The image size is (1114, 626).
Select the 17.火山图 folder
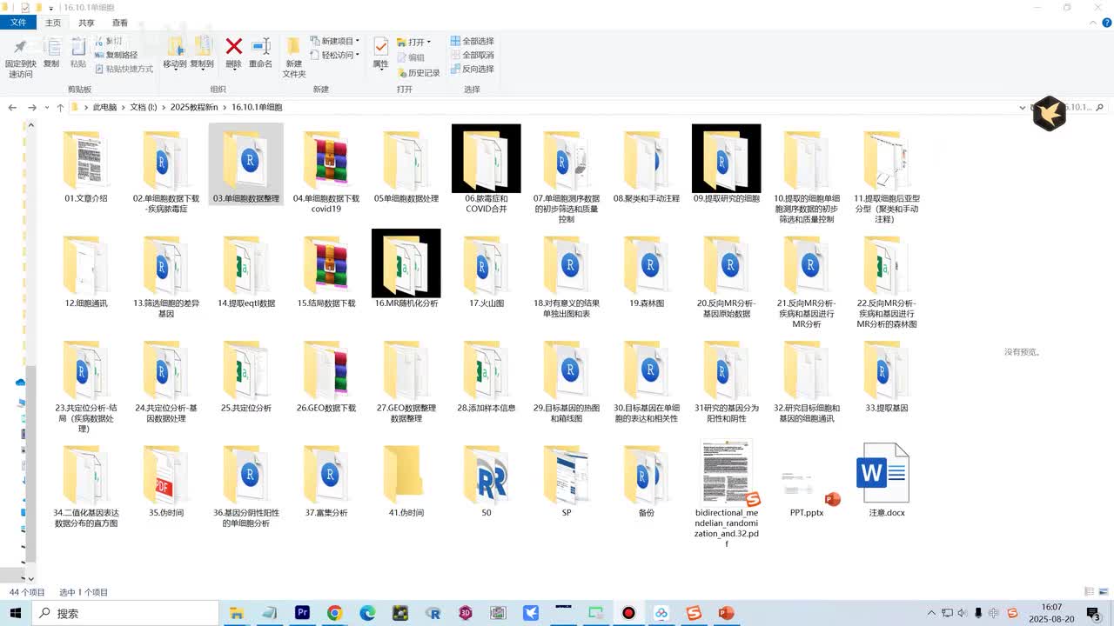click(487, 271)
